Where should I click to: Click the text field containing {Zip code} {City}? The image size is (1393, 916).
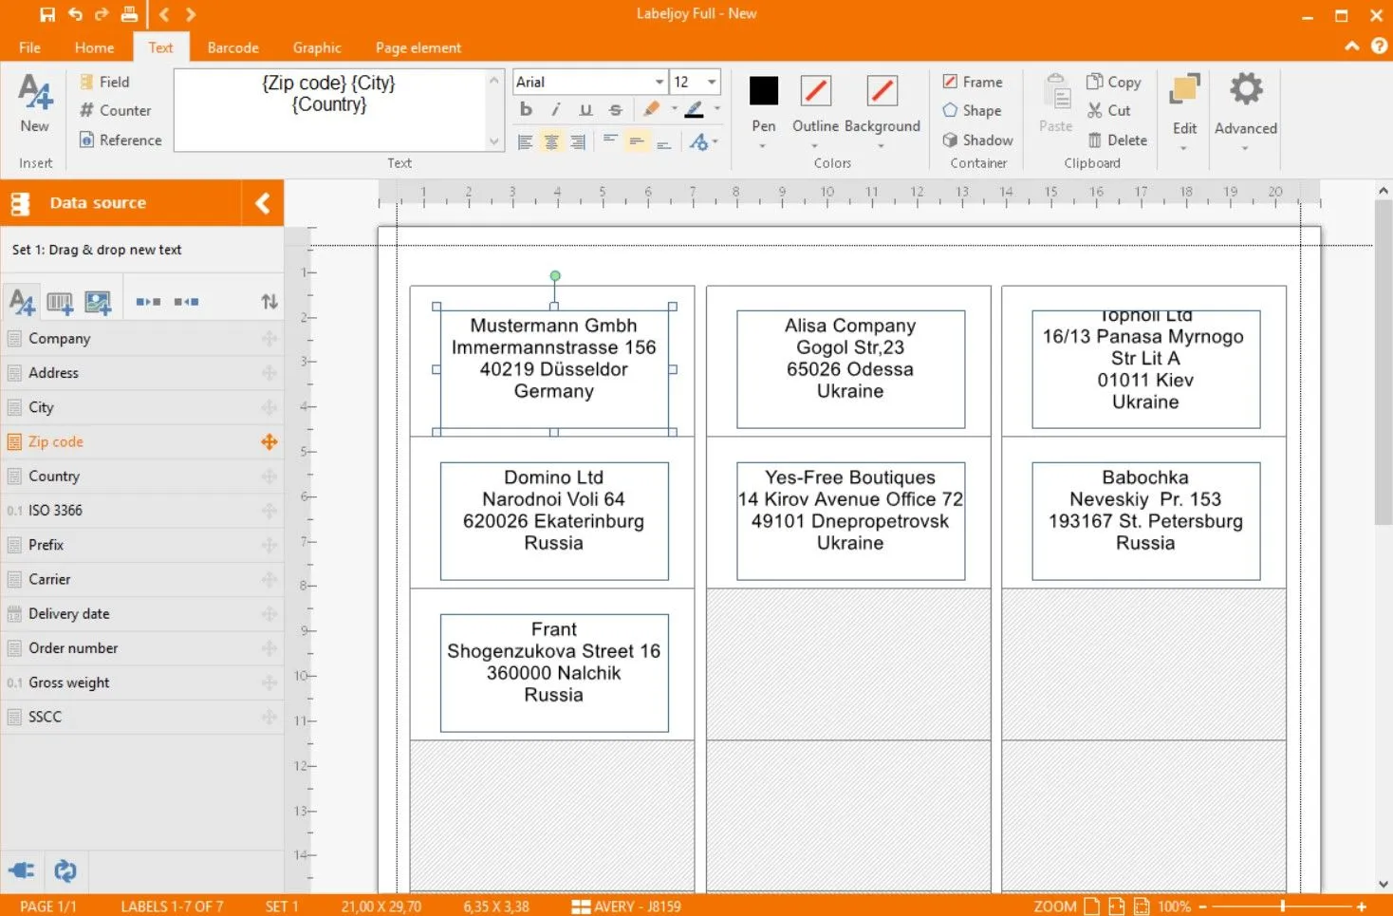tap(329, 109)
